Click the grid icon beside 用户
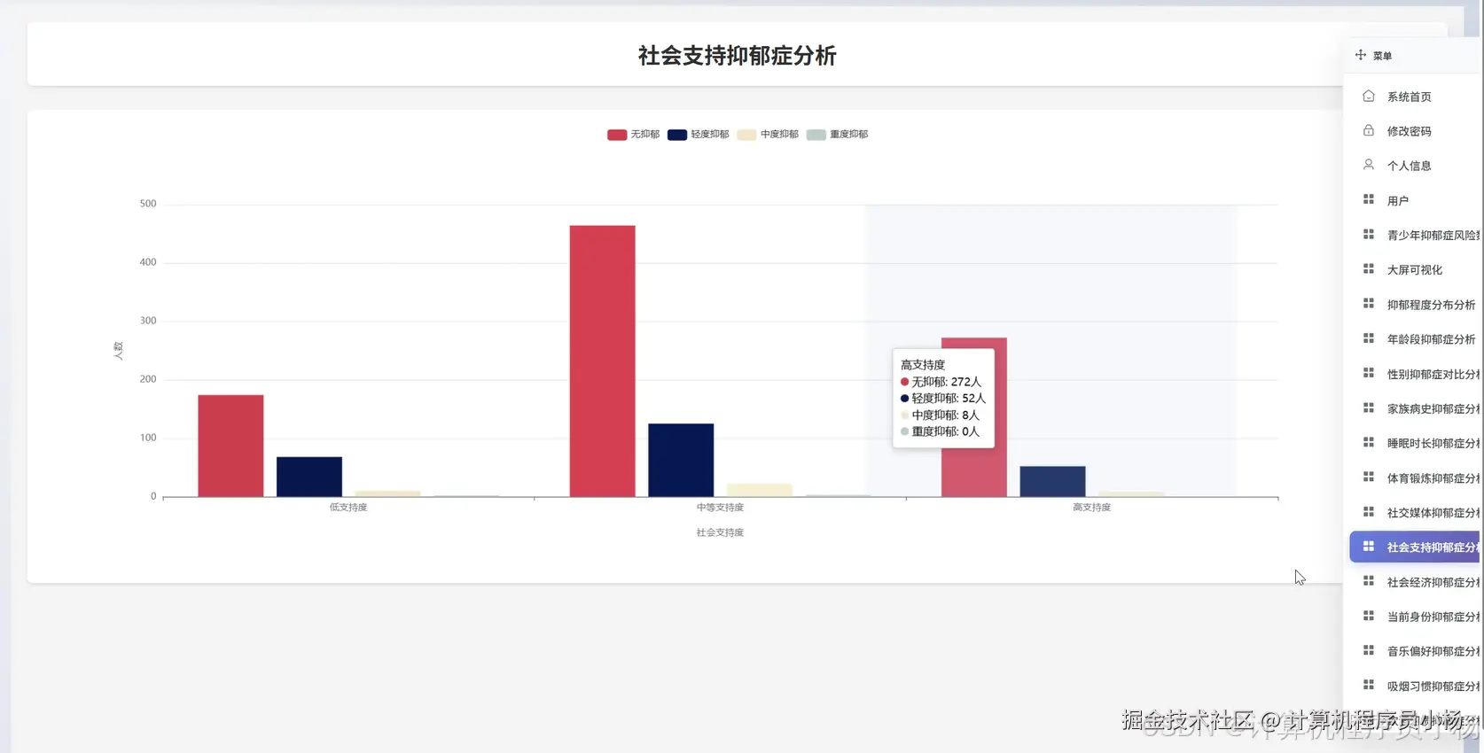The height and width of the screenshot is (753, 1484). [x=1369, y=200]
